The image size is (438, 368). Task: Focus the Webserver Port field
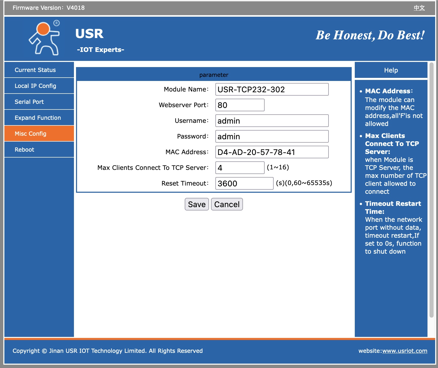(240, 105)
